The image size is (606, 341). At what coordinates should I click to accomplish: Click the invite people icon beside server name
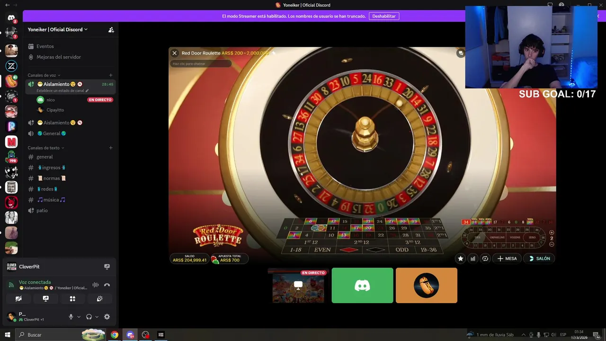click(x=111, y=29)
